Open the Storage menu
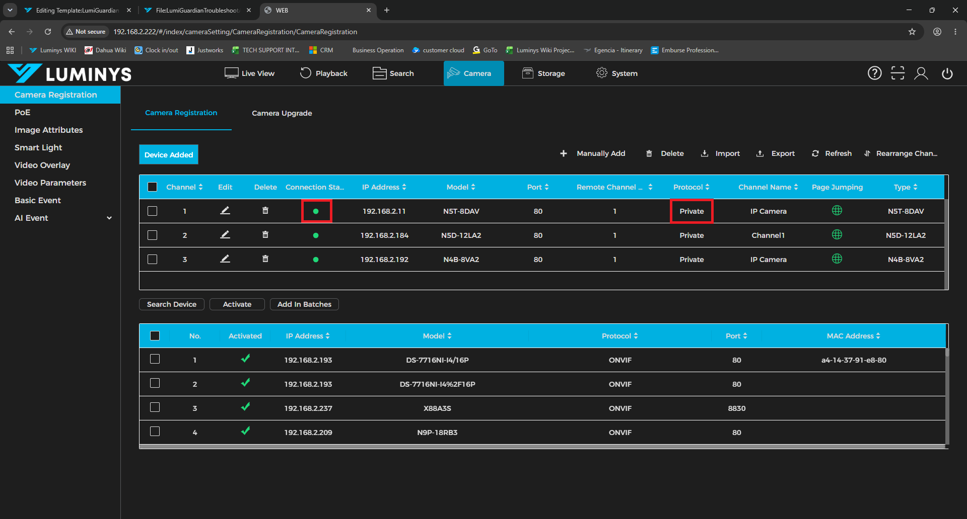967x519 pixels. click(543, 73)
